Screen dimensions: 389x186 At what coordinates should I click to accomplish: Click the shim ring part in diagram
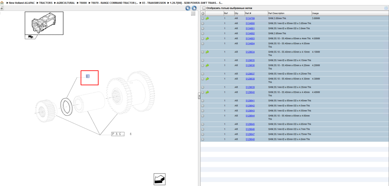tap(67, 106)
